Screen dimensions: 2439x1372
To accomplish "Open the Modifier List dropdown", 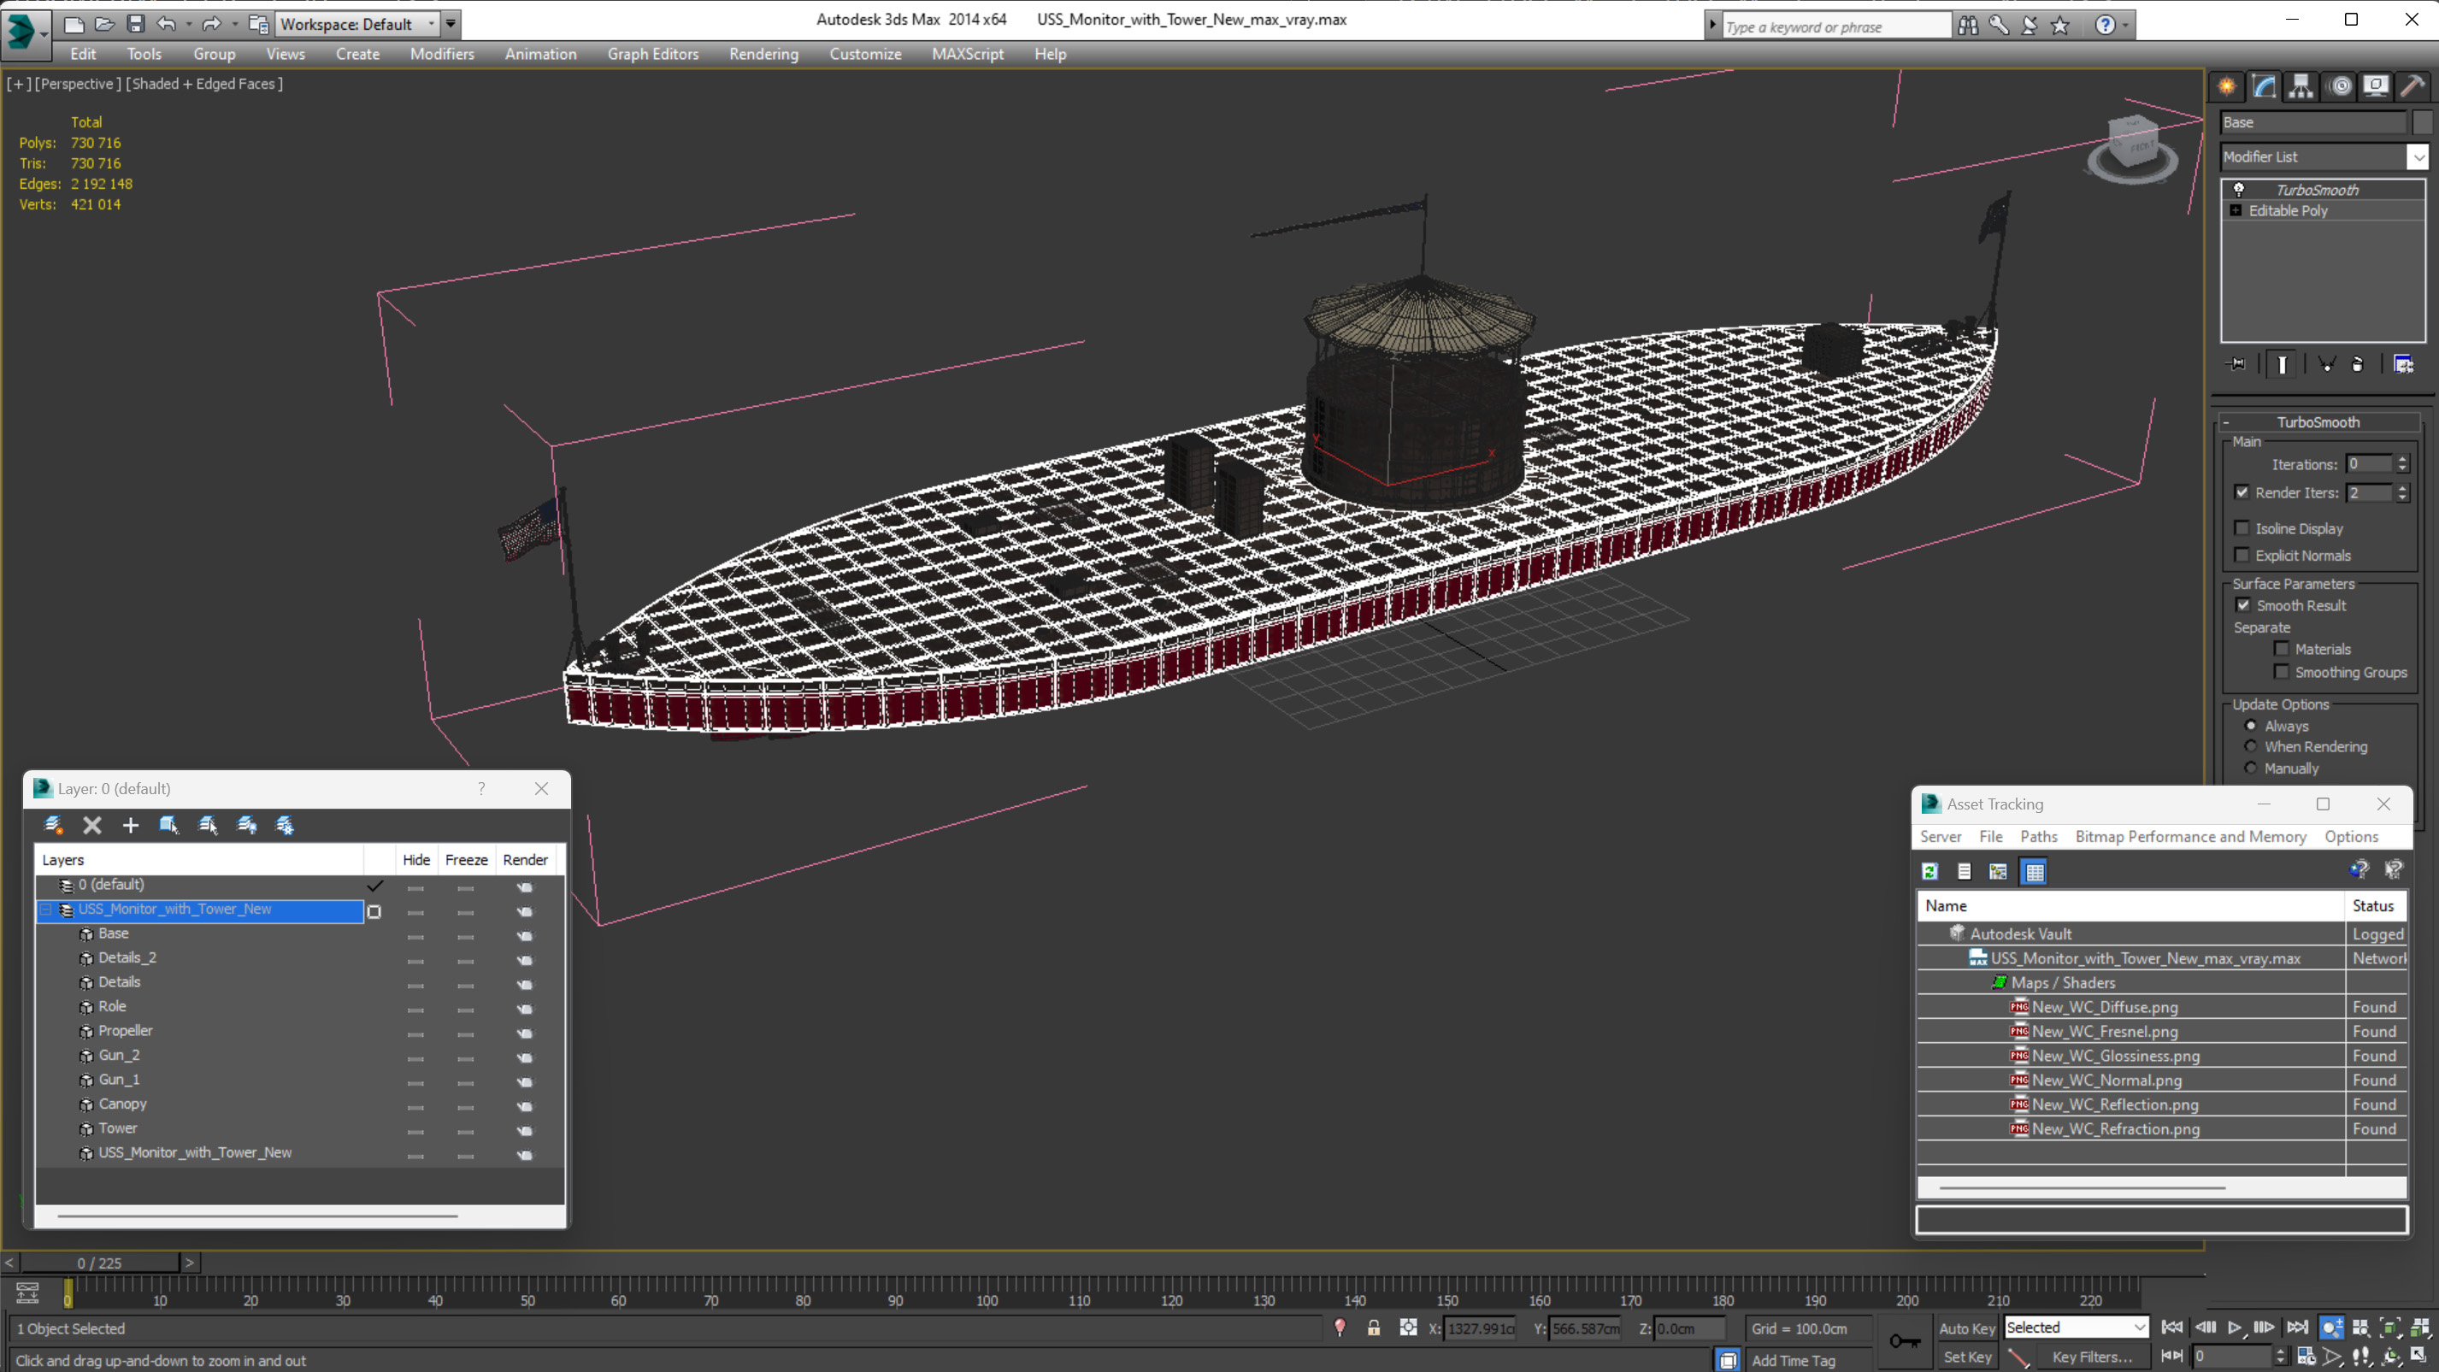I will (x=2418, y=156).
